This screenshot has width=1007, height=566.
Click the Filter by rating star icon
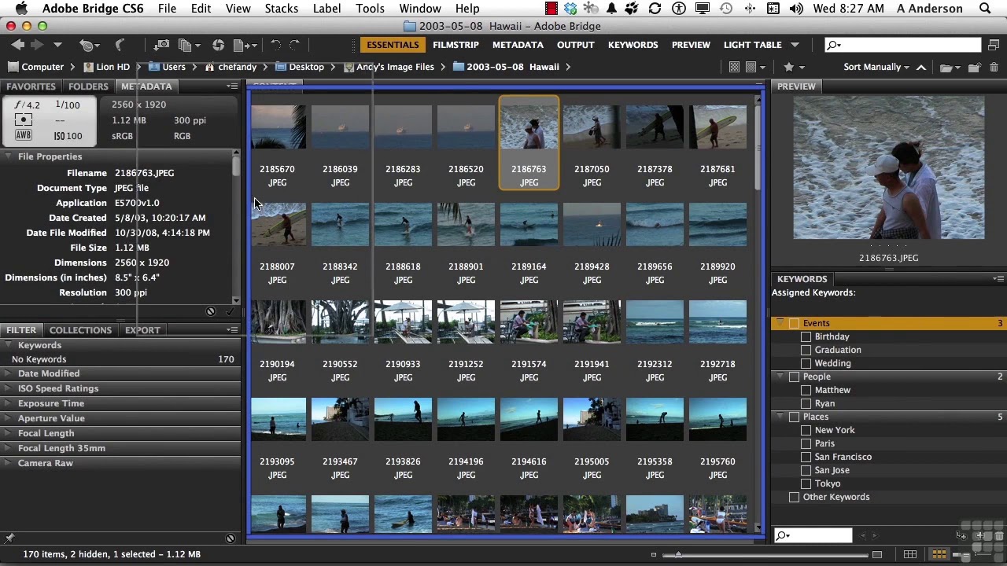point(789,67)
